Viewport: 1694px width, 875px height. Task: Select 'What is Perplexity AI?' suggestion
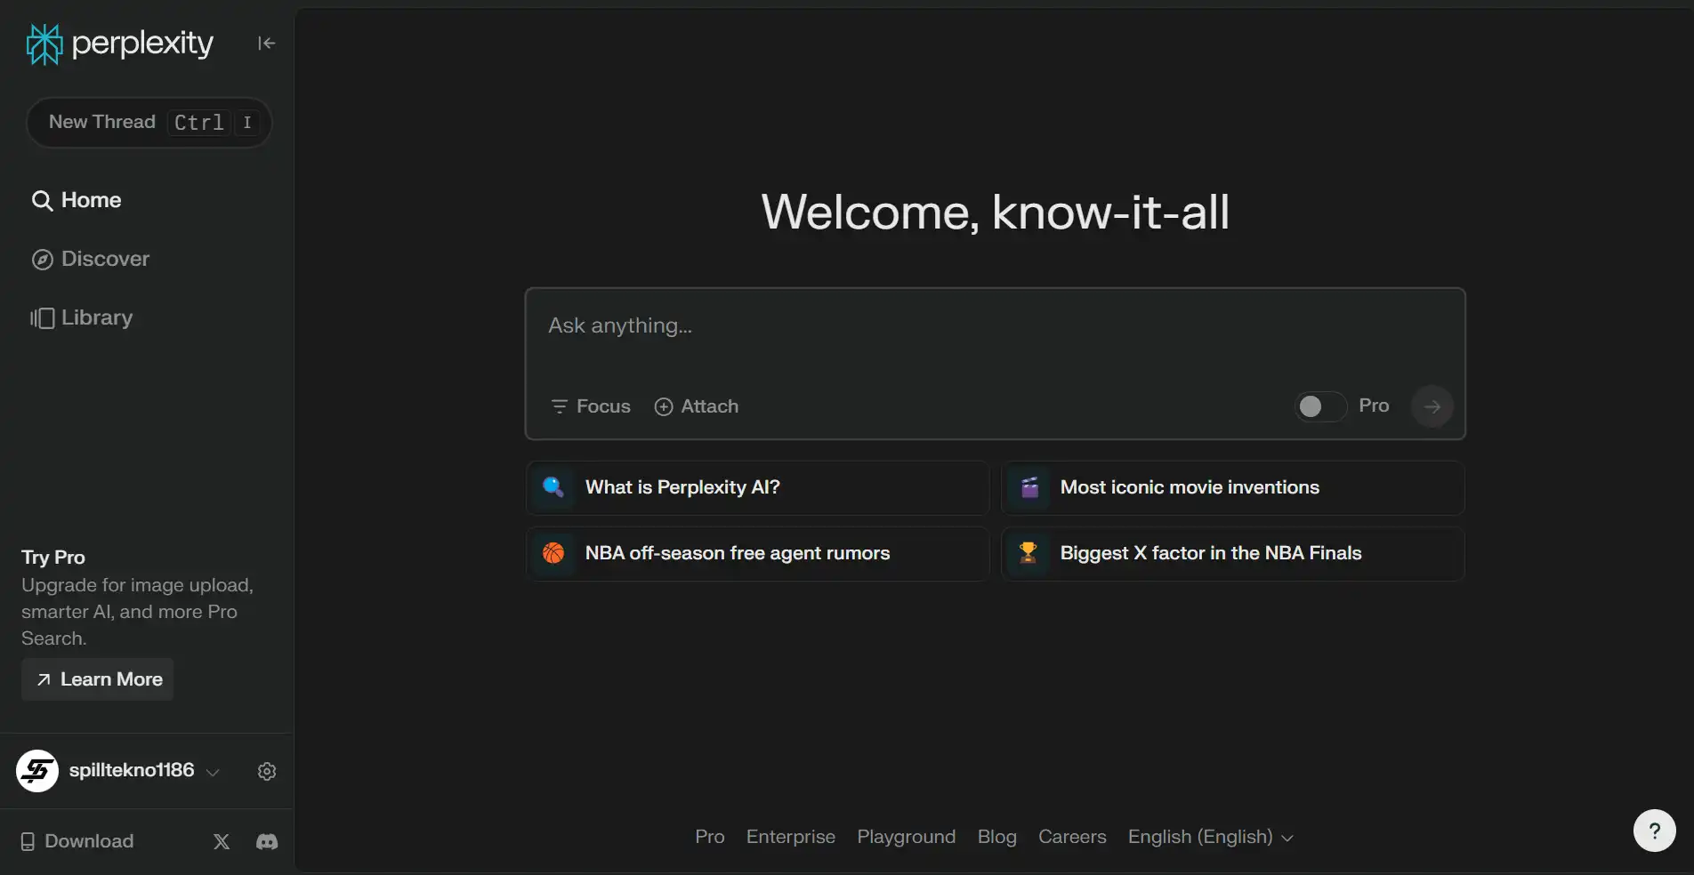tap(758, 487)
